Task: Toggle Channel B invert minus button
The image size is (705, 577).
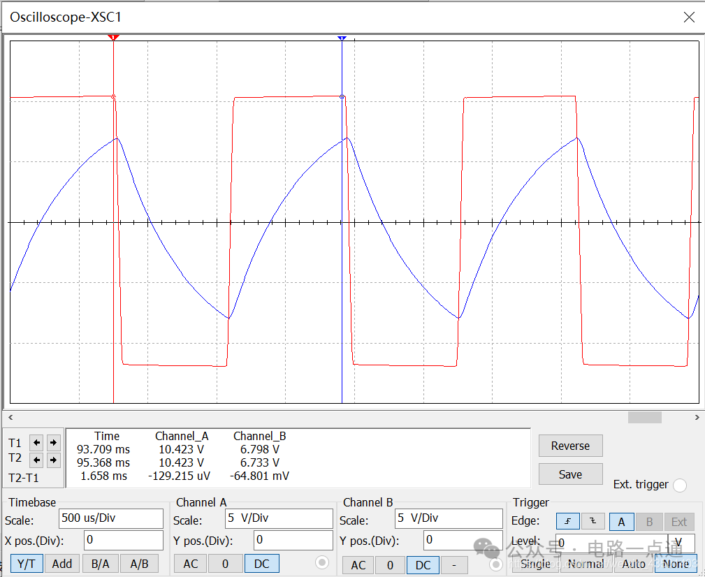Action: (454, 565)
